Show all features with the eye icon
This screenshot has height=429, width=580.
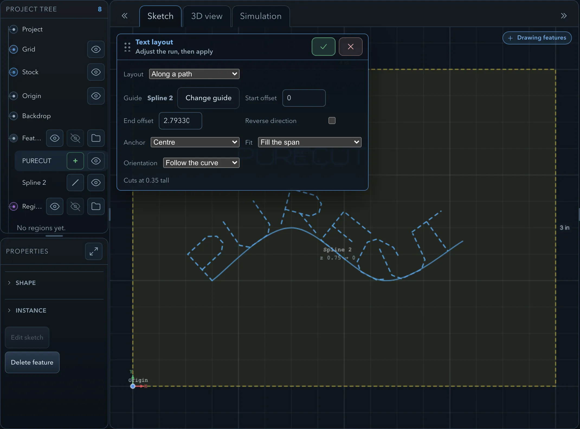[x=55, y=138]
